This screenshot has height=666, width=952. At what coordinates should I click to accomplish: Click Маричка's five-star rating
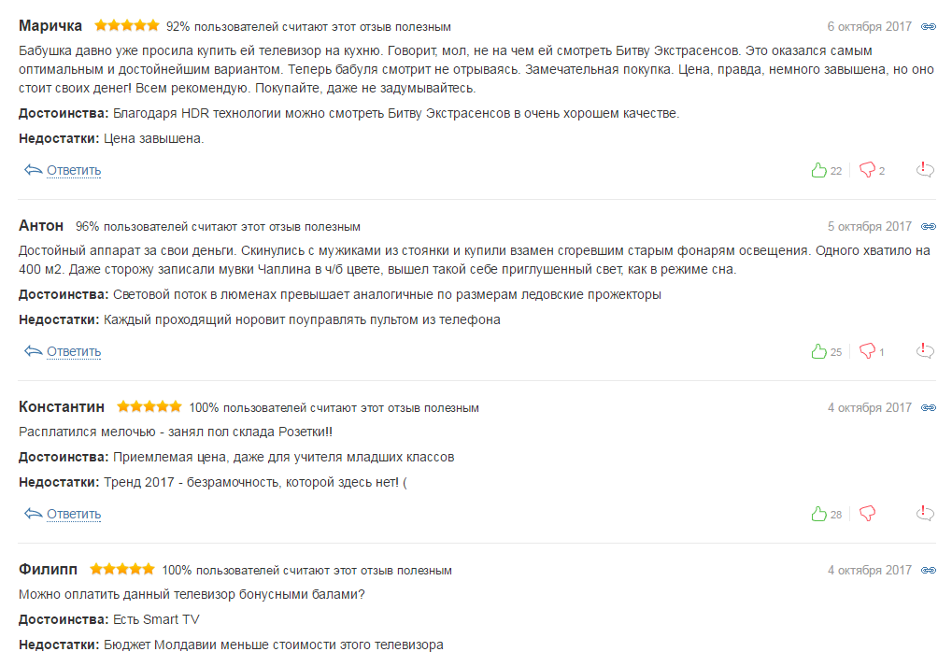tap(126, 26)
